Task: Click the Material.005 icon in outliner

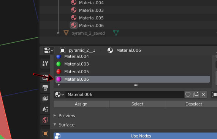Action: pos(74,18)
